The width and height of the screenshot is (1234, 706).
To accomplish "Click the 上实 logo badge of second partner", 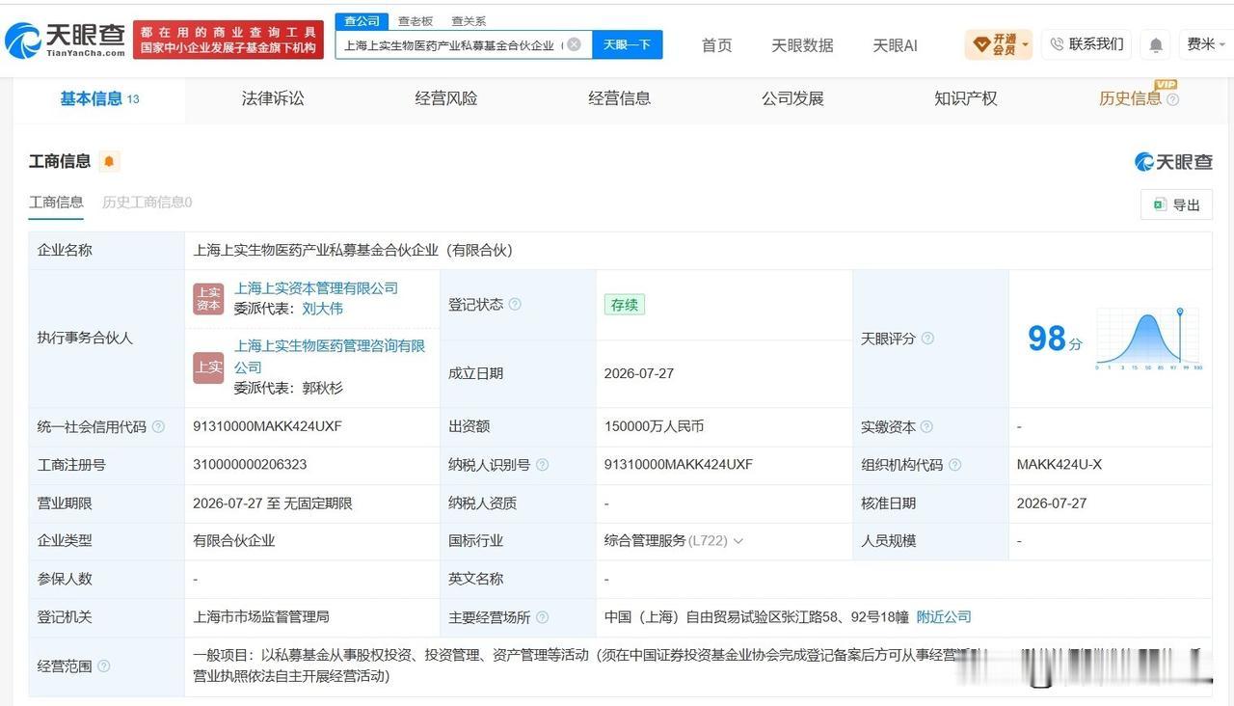I will (208, 367).
